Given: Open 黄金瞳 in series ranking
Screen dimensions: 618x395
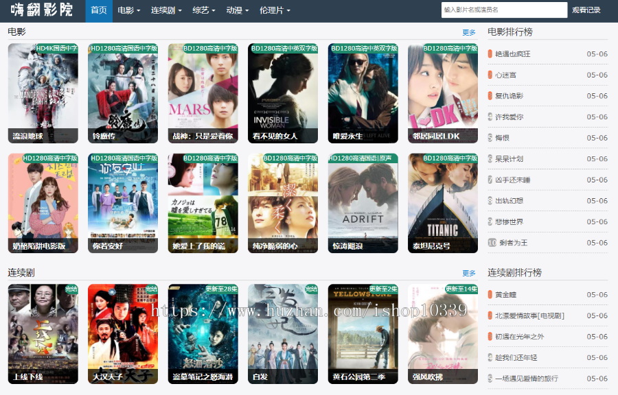Looking at the screenshot, I should 505,295.
